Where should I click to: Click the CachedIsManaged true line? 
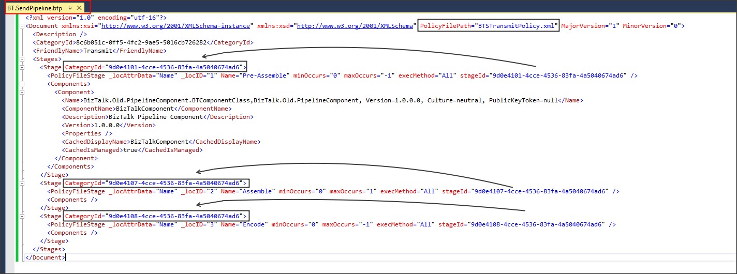pyautogui.click(x=132, y=150)
